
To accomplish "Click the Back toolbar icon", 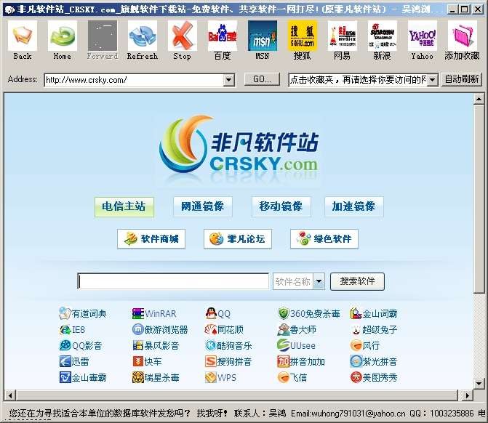I will pos(23,36).
